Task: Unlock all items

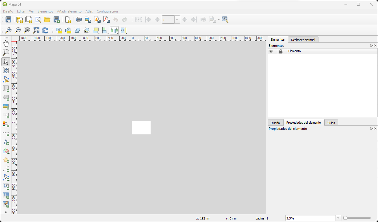Action: (68, 30)
